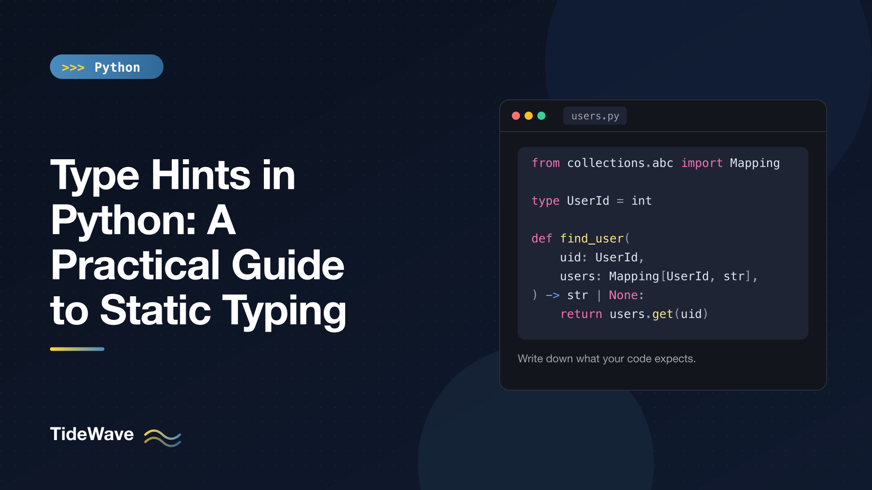Select the users.py file tab
This screenshot has height=490, width=872.
[x=595, y=116]
